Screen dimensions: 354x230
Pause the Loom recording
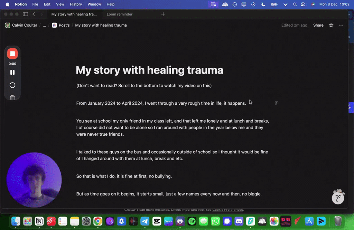tap(12, 72)
